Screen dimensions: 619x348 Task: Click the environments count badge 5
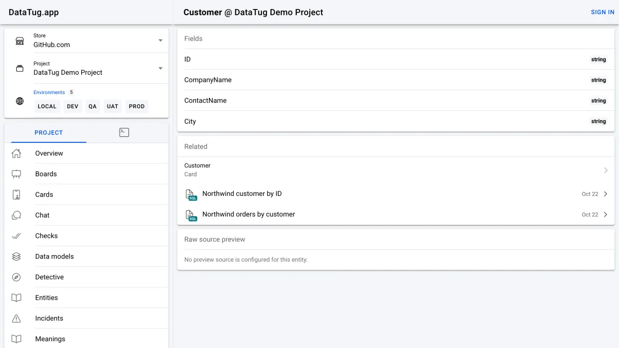pyautogui.click(x=71, y=92)
